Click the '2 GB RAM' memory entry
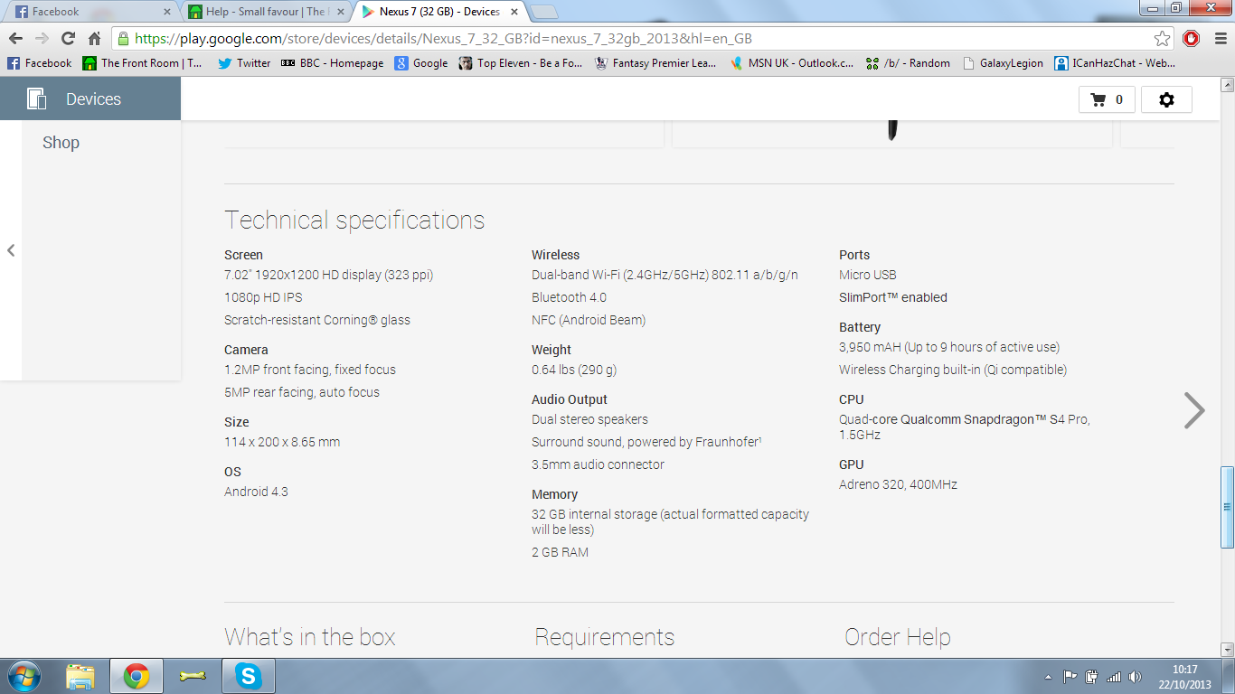1235x694 pixels. 560,552
